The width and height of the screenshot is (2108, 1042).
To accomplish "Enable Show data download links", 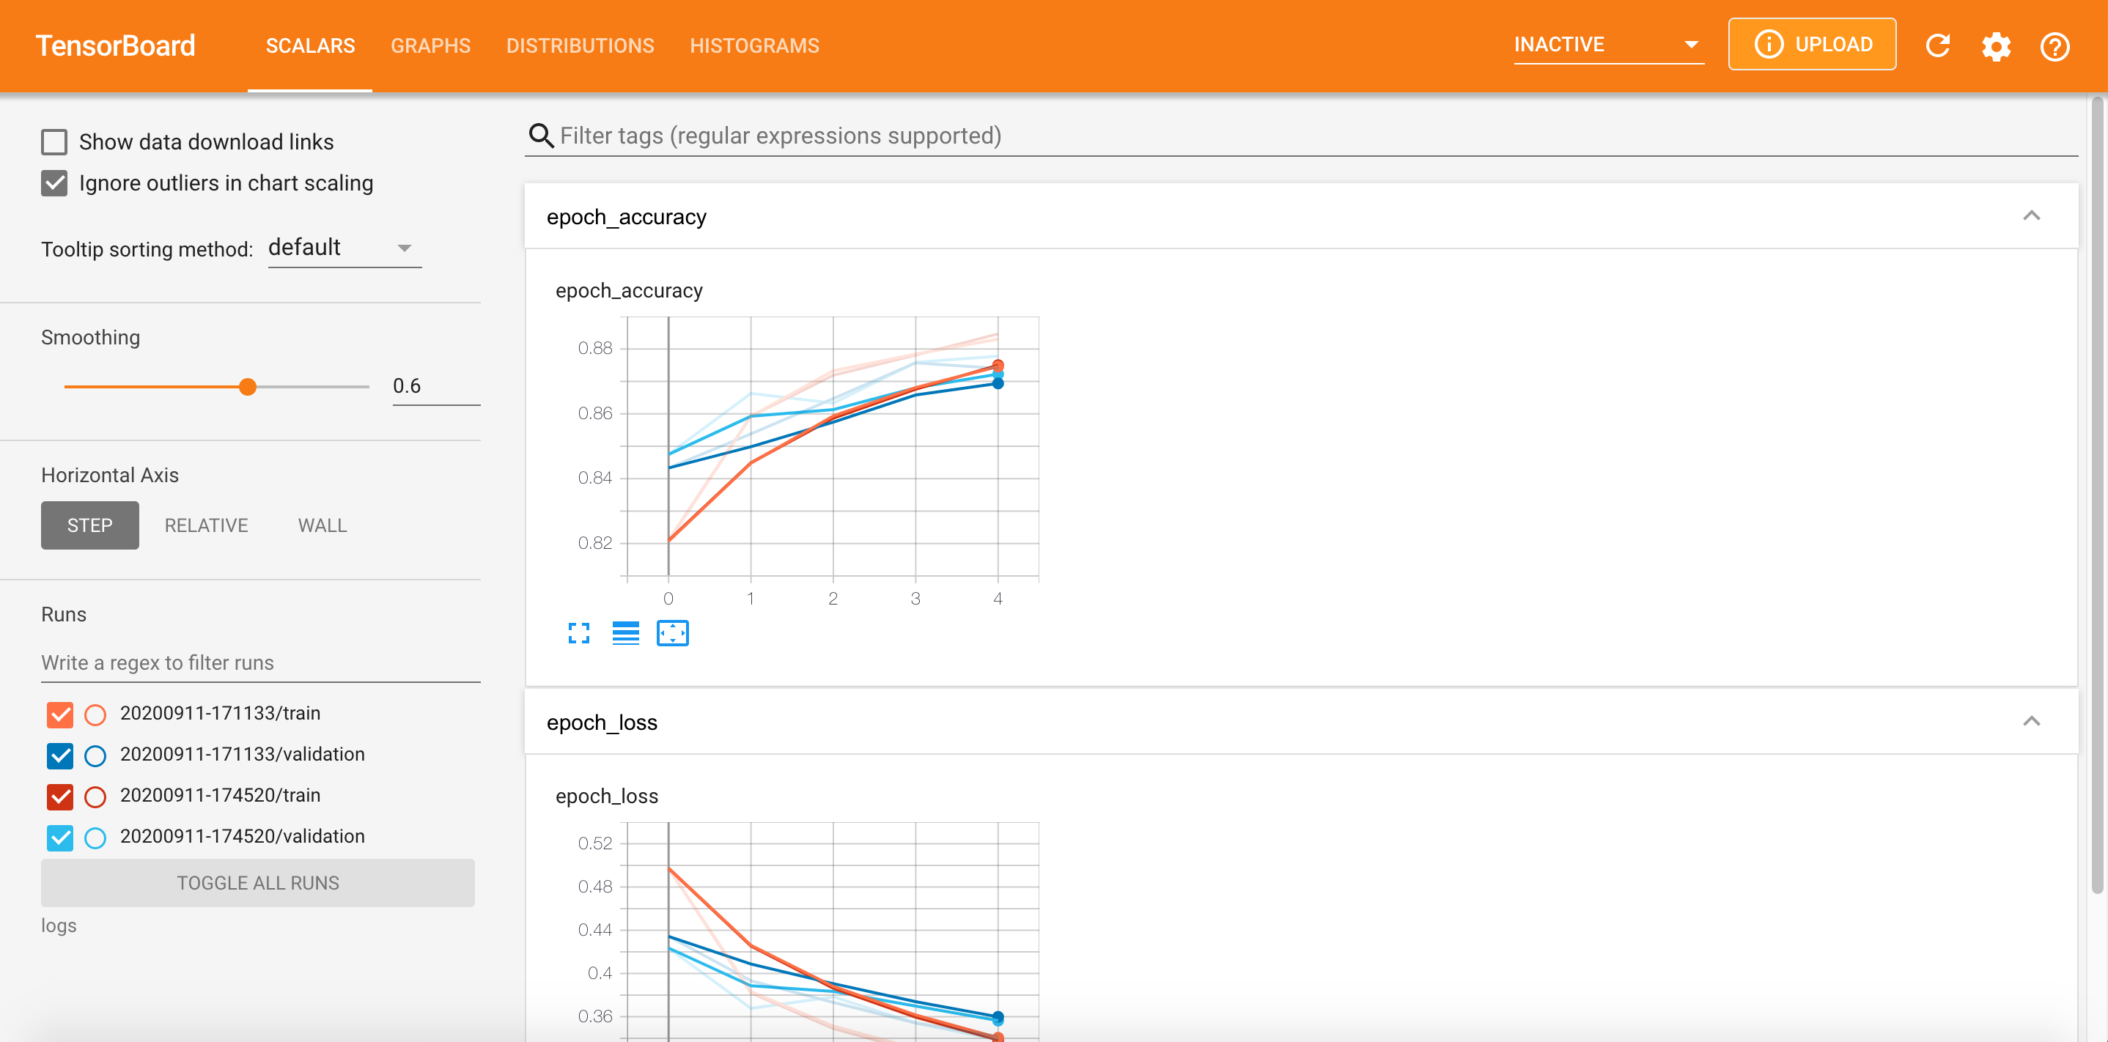I will [54, 141].
